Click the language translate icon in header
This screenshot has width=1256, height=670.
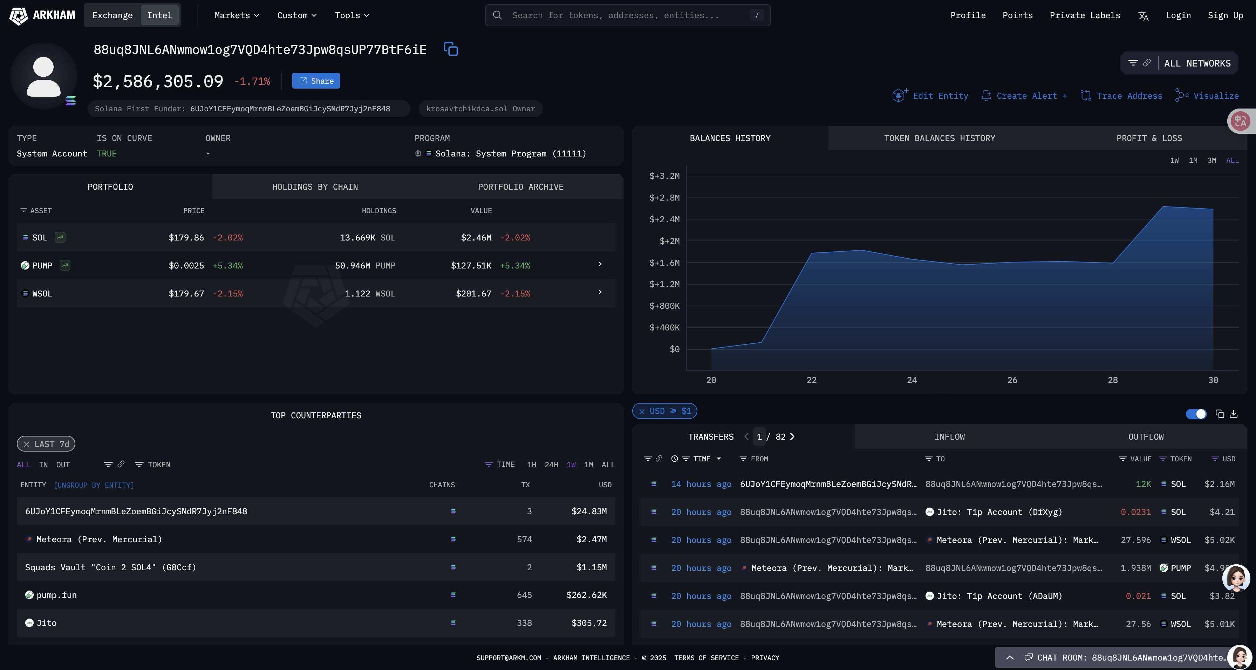point(1144,16)
